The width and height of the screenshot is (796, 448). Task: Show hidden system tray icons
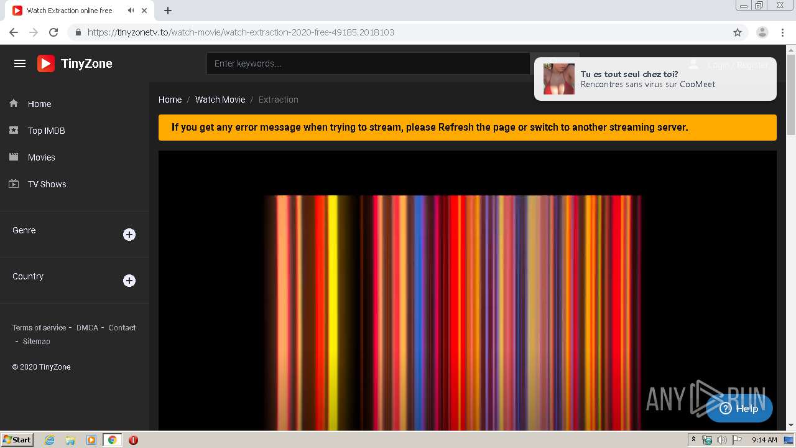tap(693, 440)
